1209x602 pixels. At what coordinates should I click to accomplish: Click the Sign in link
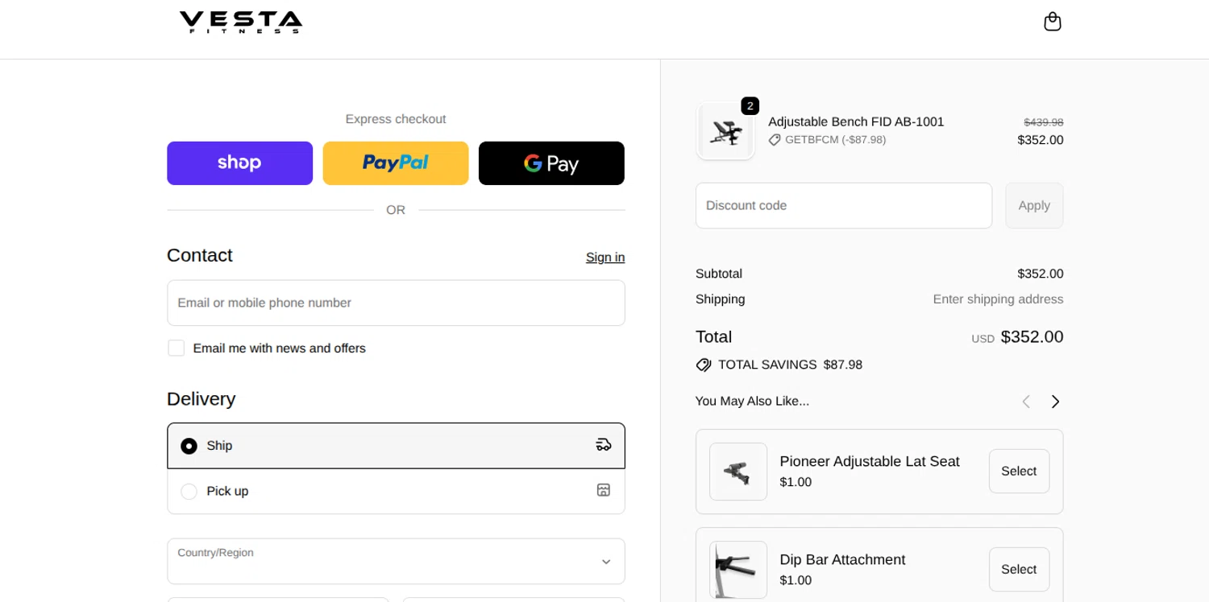coord(605,257)
